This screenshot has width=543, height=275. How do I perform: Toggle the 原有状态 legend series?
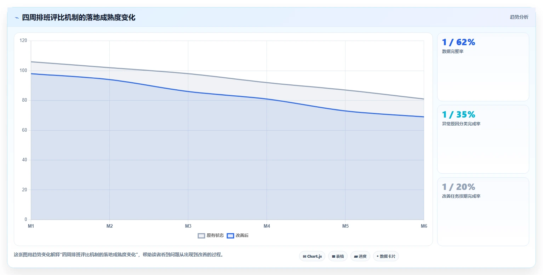click(211, 235)
